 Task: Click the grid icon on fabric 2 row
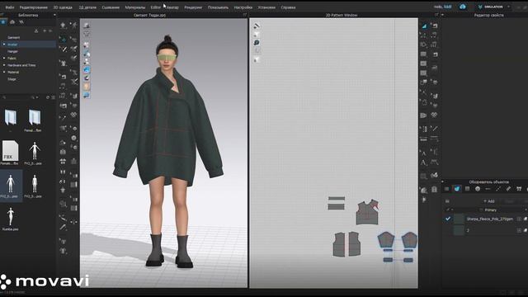pyautogui.click(x=519, y=230)
